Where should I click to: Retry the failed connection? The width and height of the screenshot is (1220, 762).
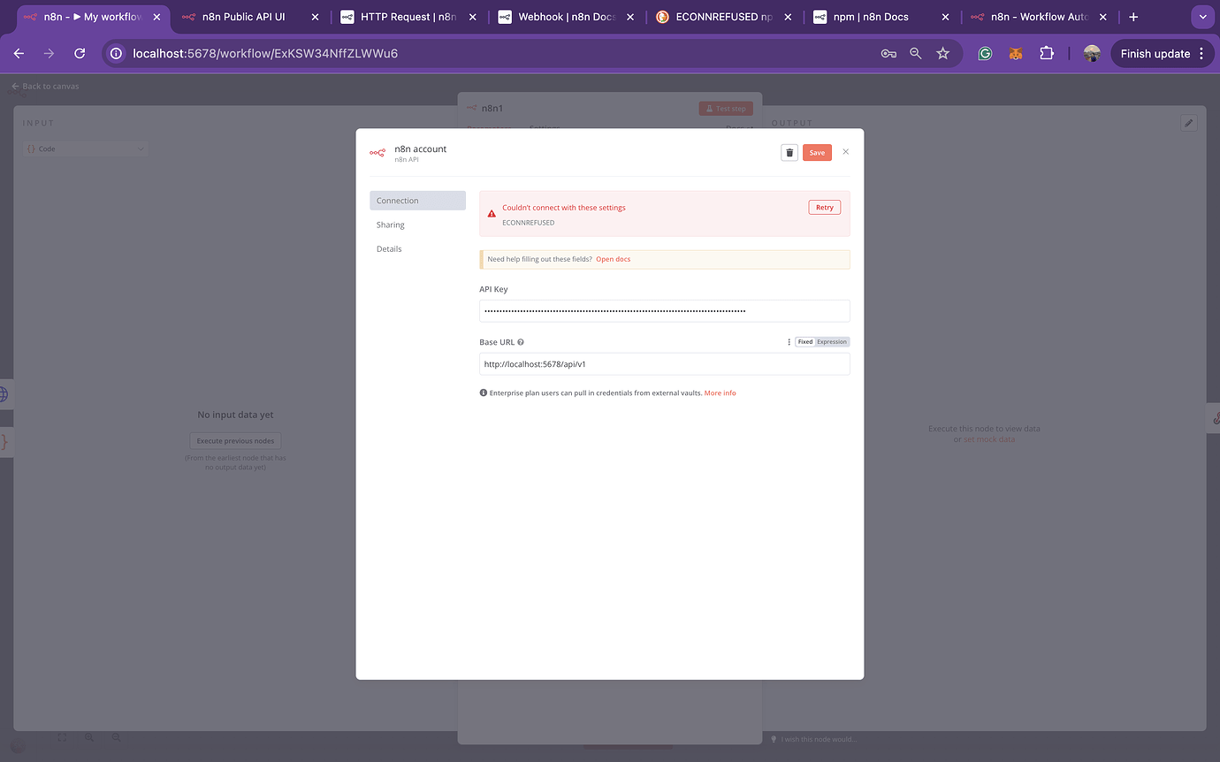824,207
